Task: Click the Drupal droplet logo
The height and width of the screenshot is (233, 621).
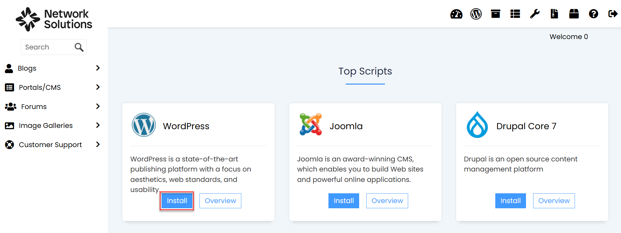Action: [477, 125]
